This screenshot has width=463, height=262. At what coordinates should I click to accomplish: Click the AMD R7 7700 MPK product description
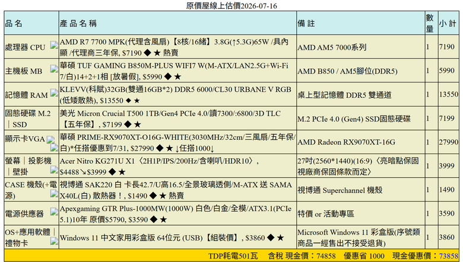pos(174,47)
